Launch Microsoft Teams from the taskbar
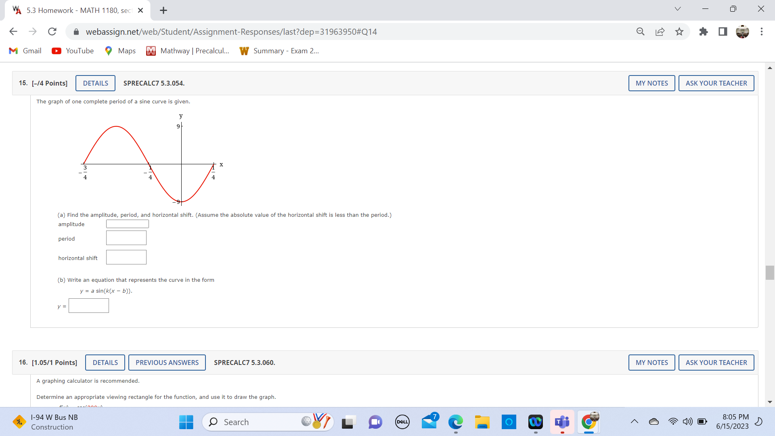This screenshot has height=436, width=775. click(562, 421)
